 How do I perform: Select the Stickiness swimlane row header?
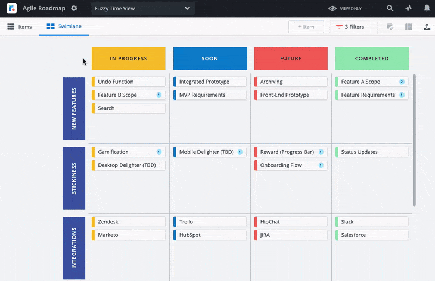(74, 178)
